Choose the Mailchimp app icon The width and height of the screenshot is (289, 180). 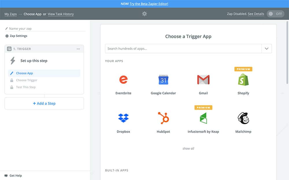[243, 118]
